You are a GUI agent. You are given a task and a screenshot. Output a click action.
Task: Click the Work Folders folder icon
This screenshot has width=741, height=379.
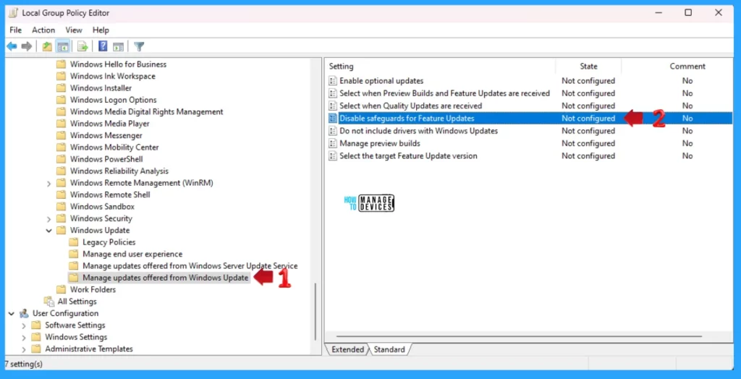[61, 289]
